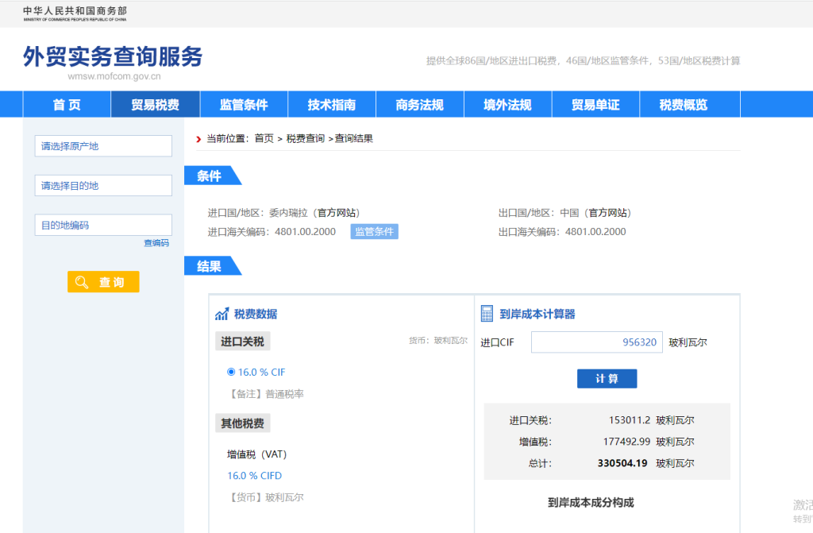Click the 查编码 link
Screen dimensions: 813x533
click(x=156, y=243)
